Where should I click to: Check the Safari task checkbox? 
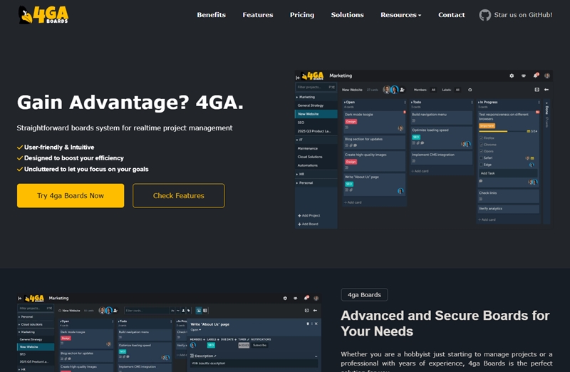coord(482,157)
